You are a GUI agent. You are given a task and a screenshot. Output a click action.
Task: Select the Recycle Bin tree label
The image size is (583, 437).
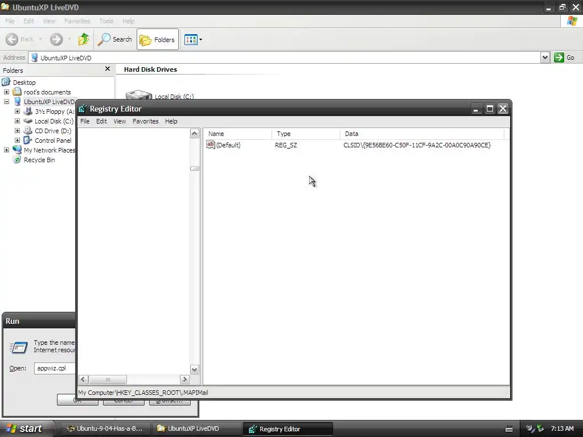tap(39, 160)
